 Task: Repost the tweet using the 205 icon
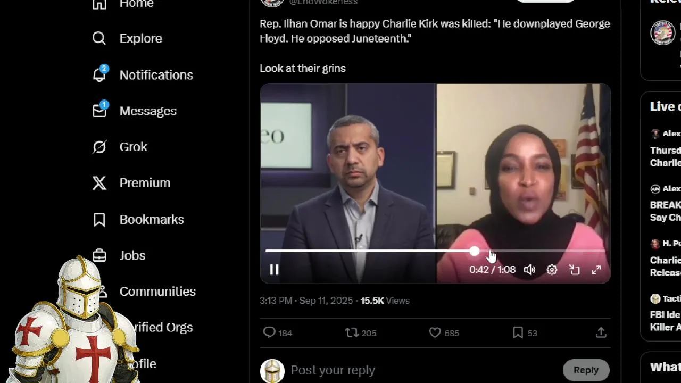[x=360, y=332]
